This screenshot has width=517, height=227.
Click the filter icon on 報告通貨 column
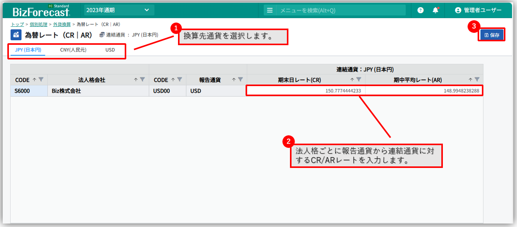click(x=241, y=80)
